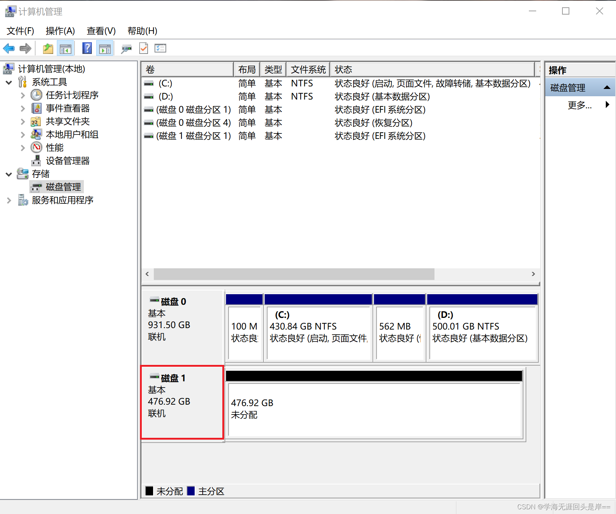
Task: Click the Back arrow toolbar icon
Action: 9,48
